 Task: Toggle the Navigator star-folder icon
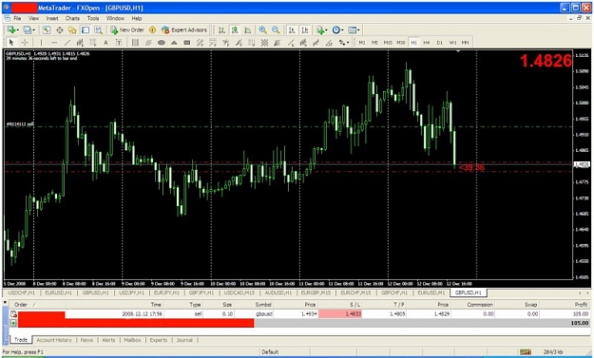pyautogui.click(x=72, y=29)
